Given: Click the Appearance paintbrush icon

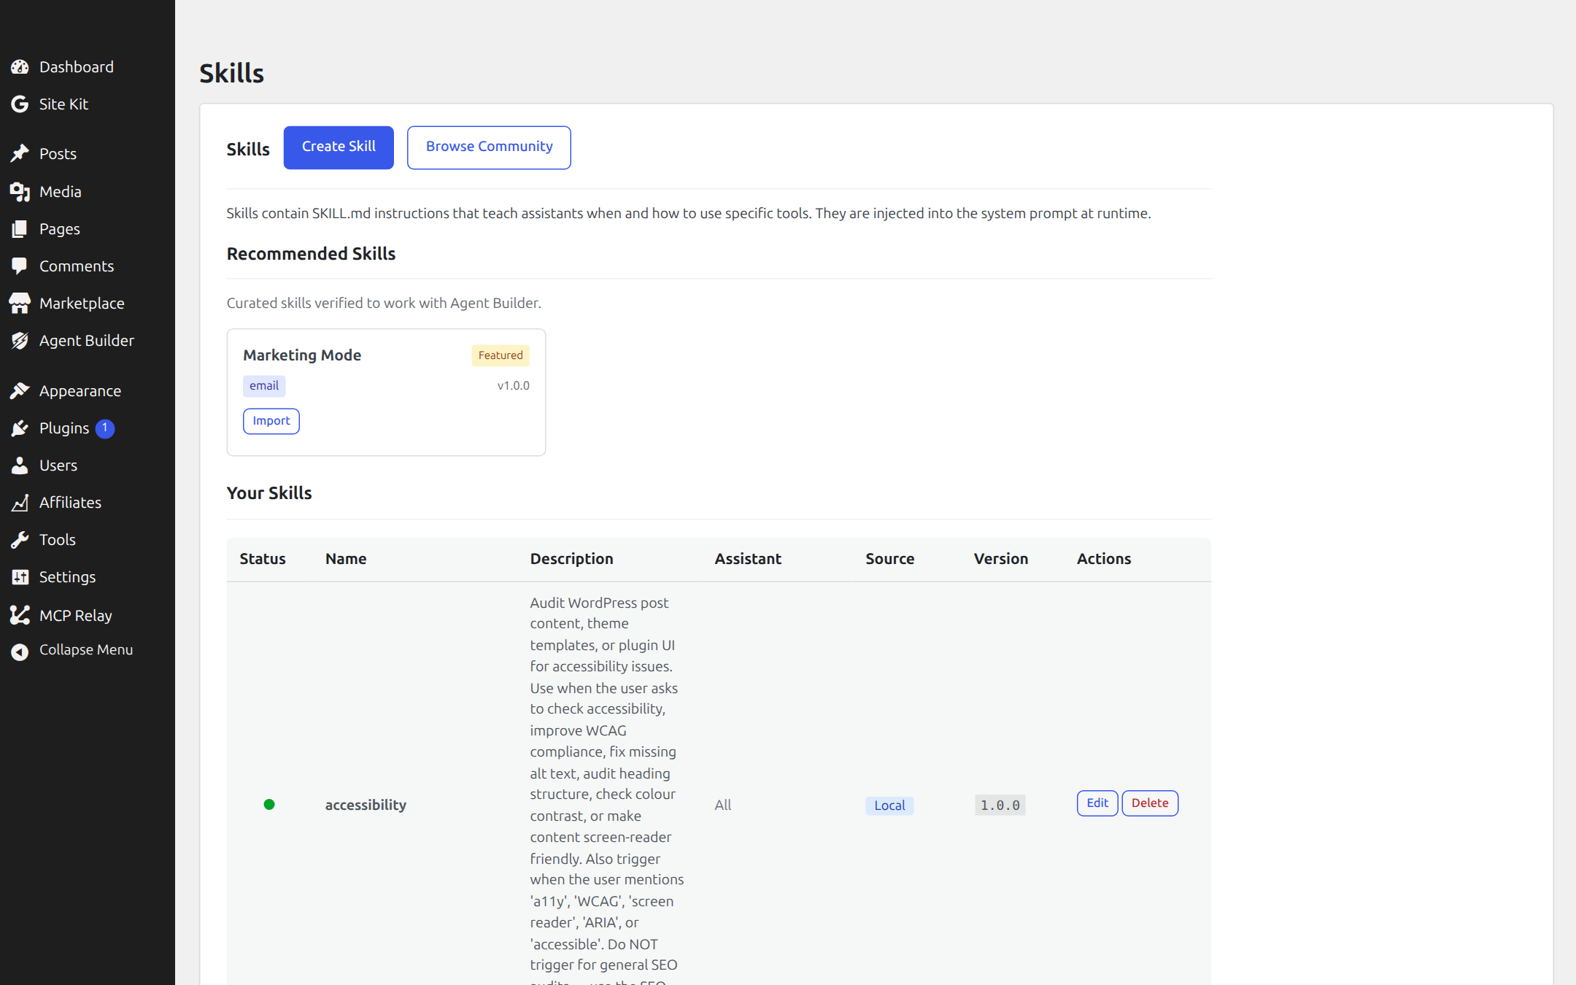Looking at the screenshot, I should 20,391.
